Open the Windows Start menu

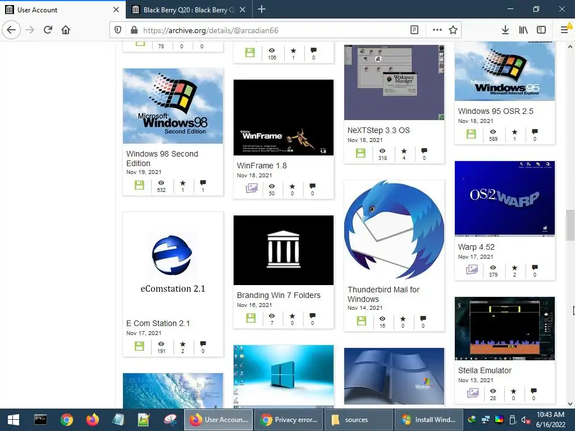click(13, 420)
